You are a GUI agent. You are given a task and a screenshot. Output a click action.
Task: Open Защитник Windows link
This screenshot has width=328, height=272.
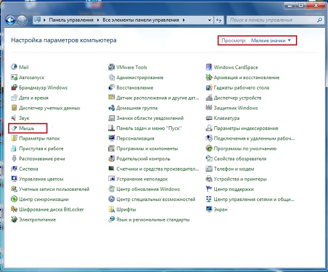(x=236, y=108)
